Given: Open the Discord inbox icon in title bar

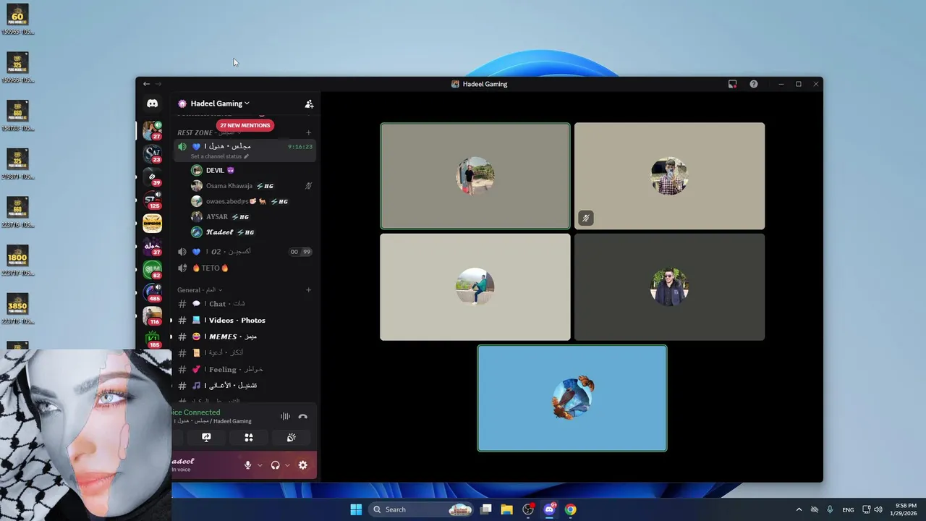Looking at the screenshot, I should [732, 84].
